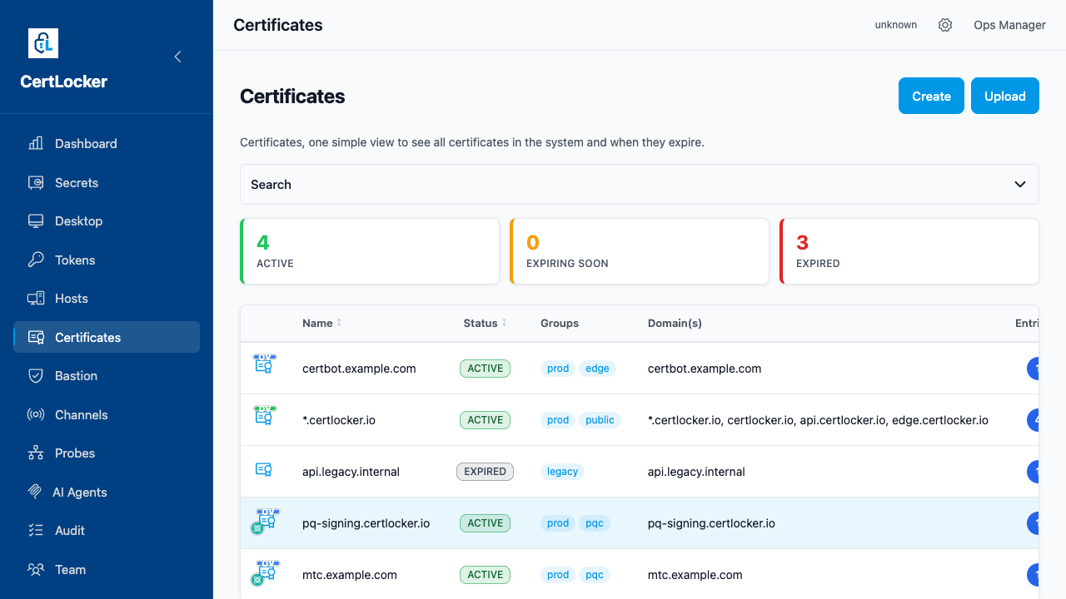Sort the table by Status column
Screen dimensions: 1066x599
click(486, 323)
